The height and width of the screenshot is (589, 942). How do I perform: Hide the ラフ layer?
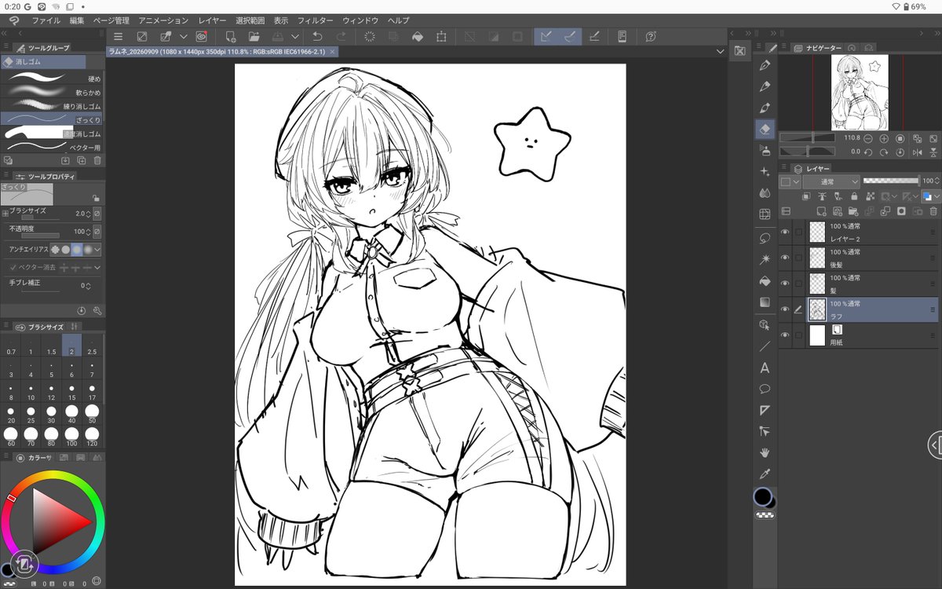click(x=785, y=309)
